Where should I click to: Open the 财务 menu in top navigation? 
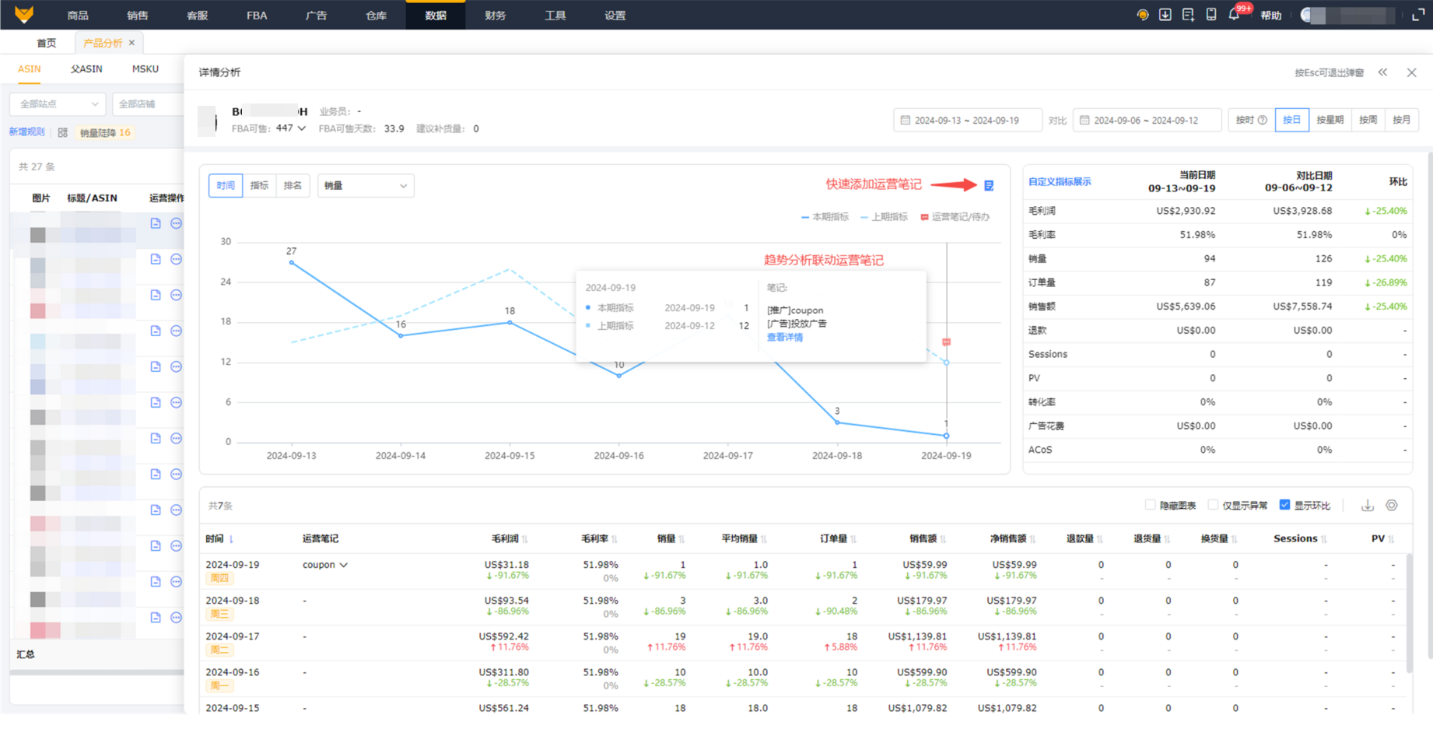pos(495,15)
